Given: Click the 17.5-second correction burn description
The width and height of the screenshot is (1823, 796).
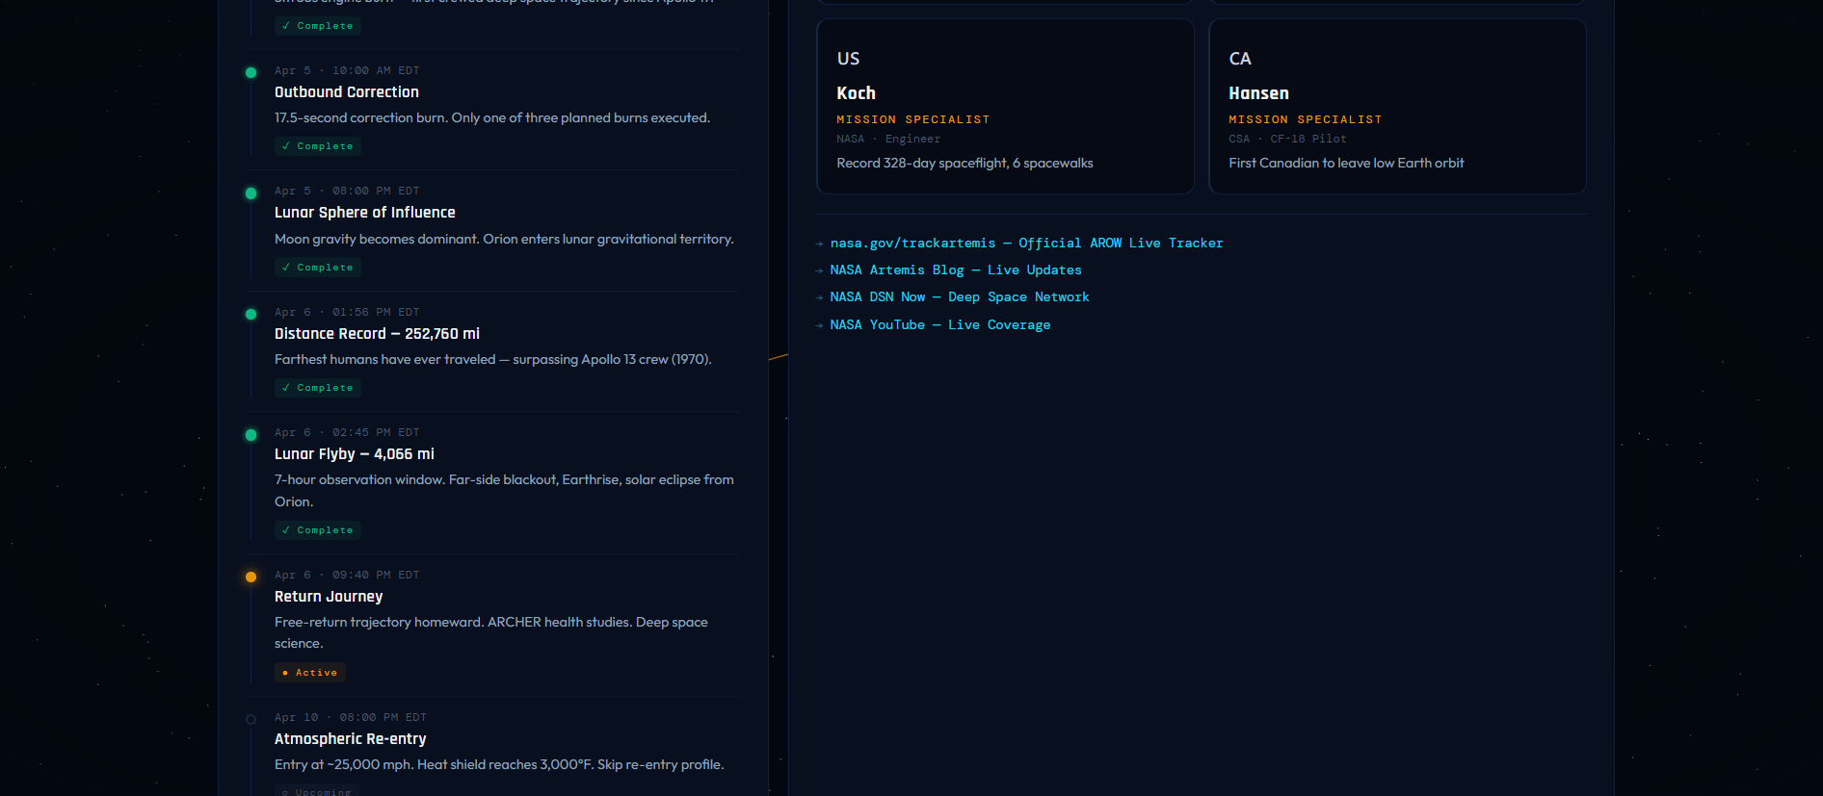Looking at the screenshot, I should point(492,118).
